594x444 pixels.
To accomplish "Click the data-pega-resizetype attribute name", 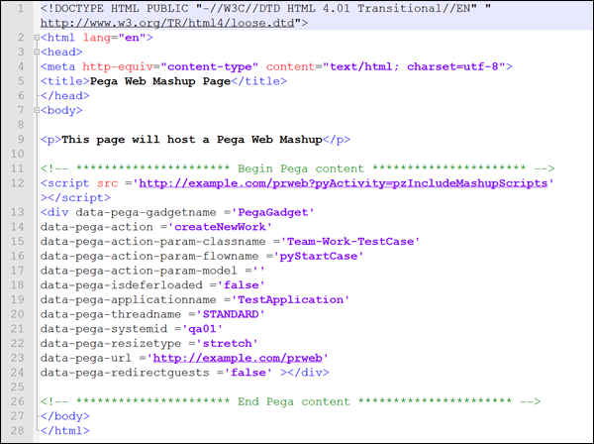I will 111,344.
